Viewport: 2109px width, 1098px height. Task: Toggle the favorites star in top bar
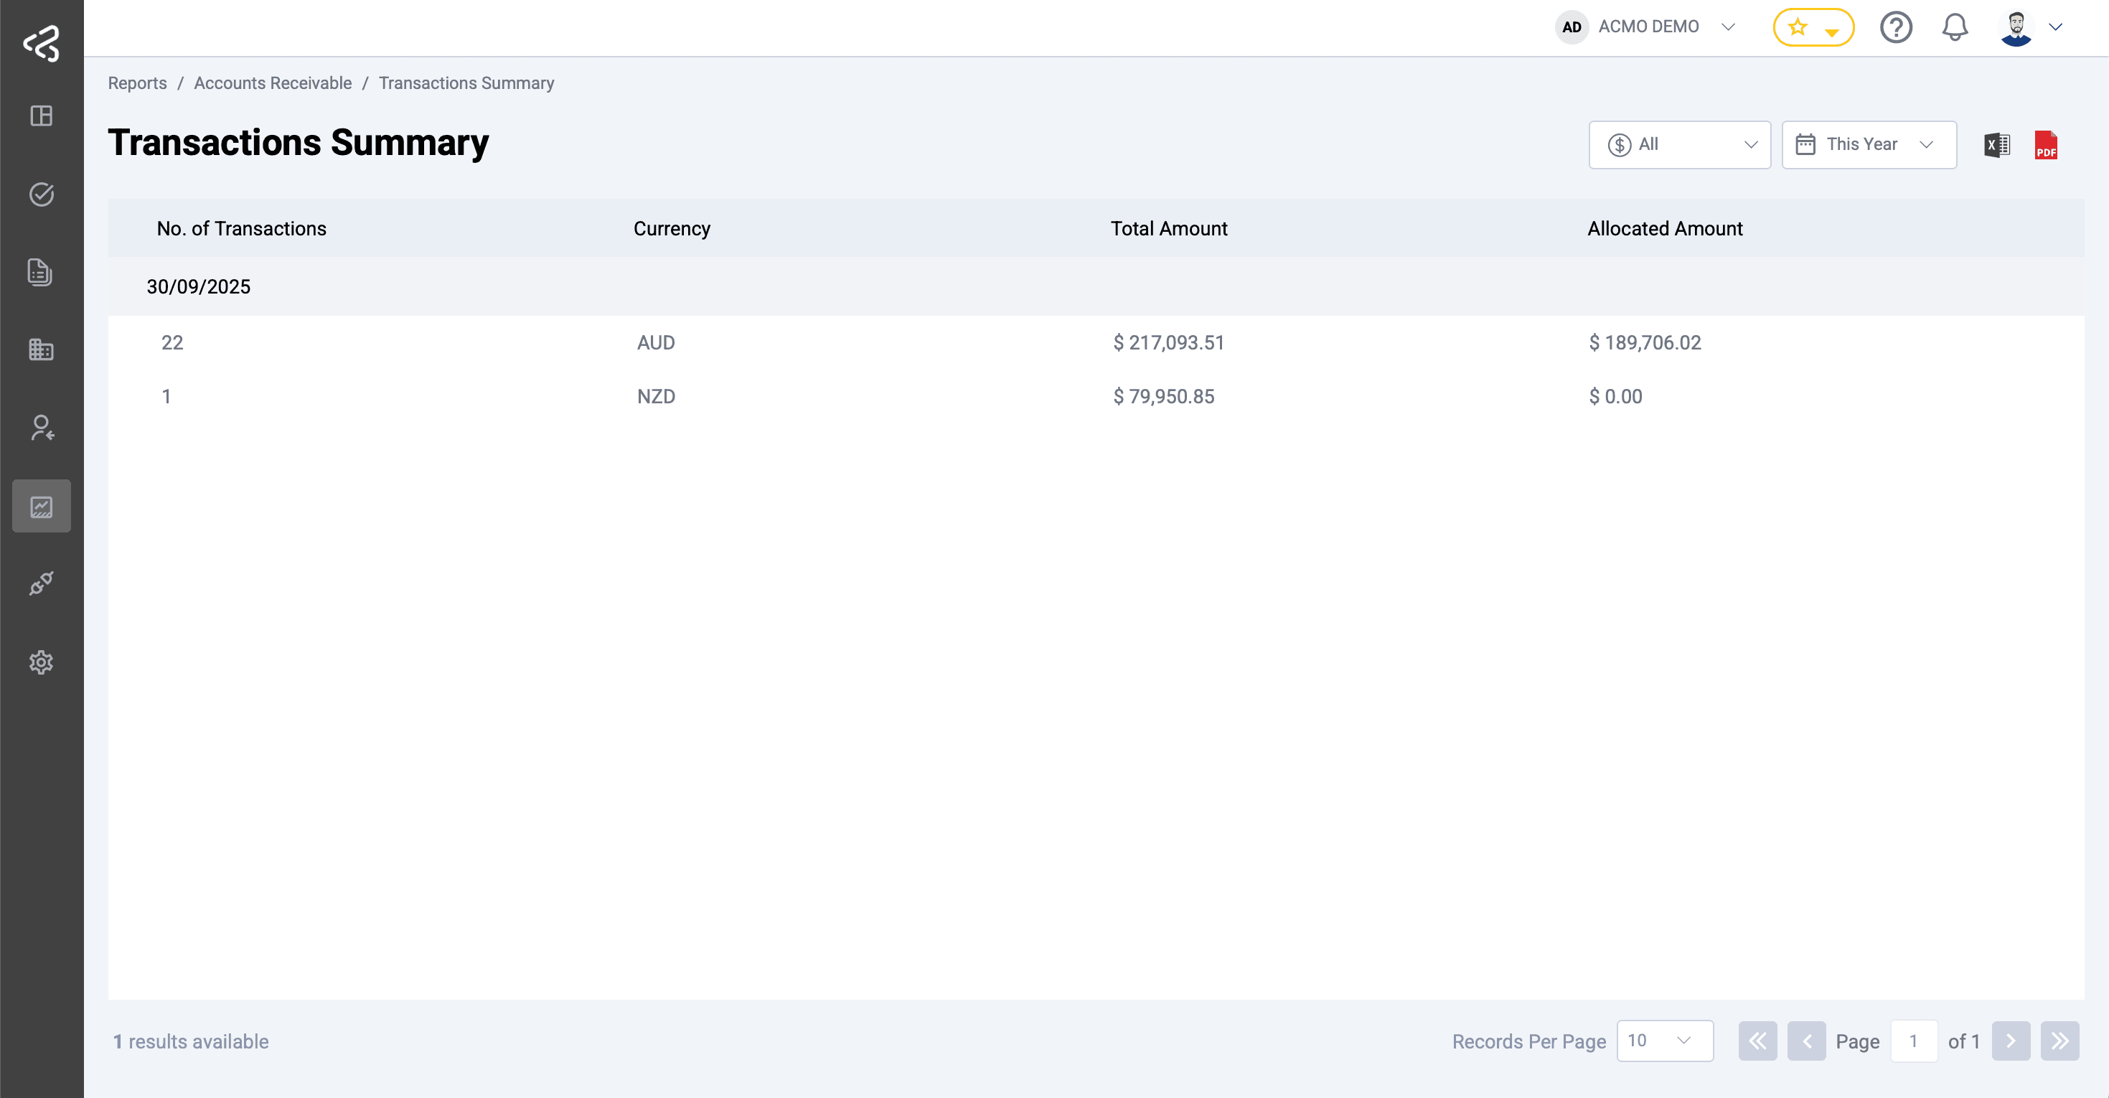(x=1798, y=27)
